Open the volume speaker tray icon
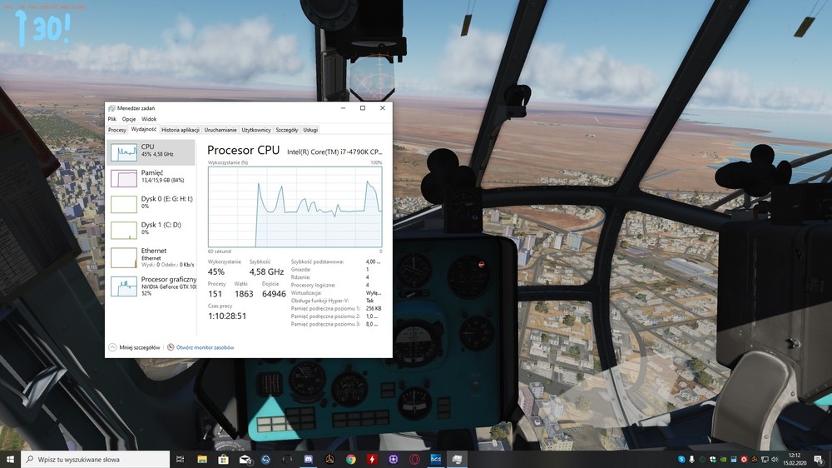 pos(775,459)
